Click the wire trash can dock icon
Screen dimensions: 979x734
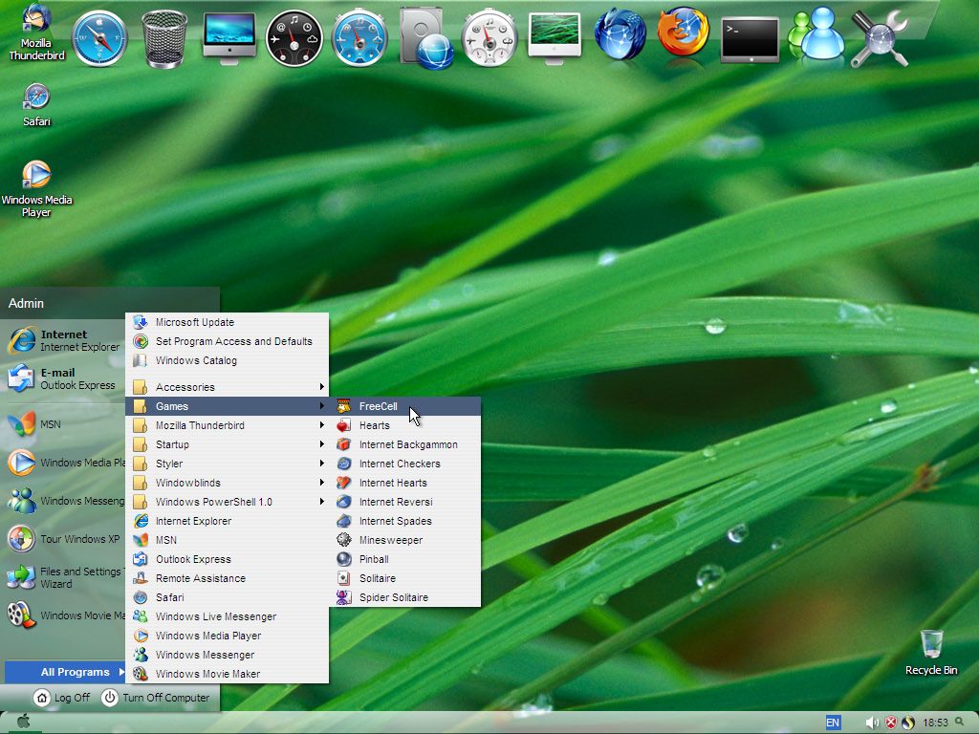click(164, 39)
